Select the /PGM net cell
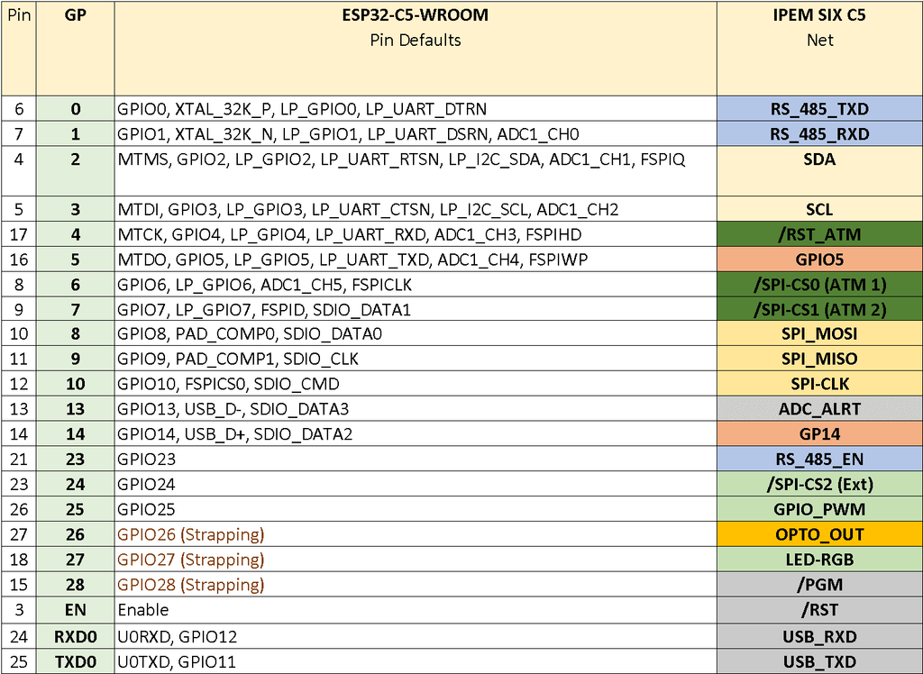 point(819,584)
